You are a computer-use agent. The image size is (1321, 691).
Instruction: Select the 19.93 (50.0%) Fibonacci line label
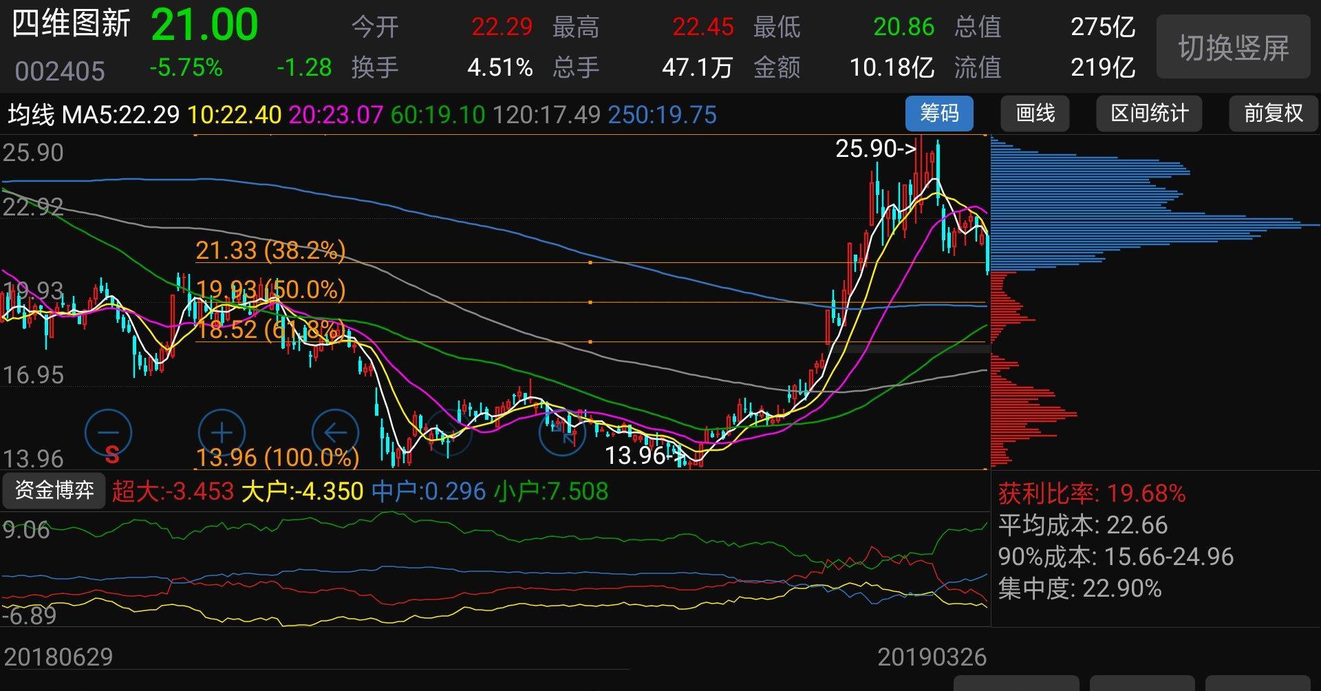tap(270, 289)
